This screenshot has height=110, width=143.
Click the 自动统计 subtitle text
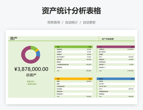point(71,22)
